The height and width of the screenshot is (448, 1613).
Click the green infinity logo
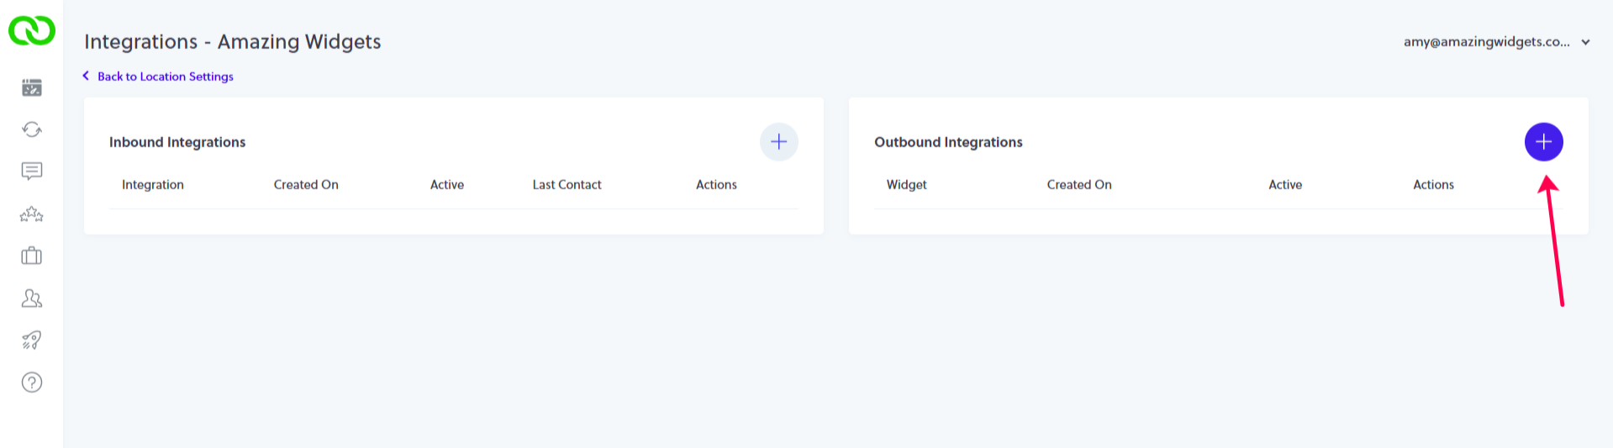32,31
